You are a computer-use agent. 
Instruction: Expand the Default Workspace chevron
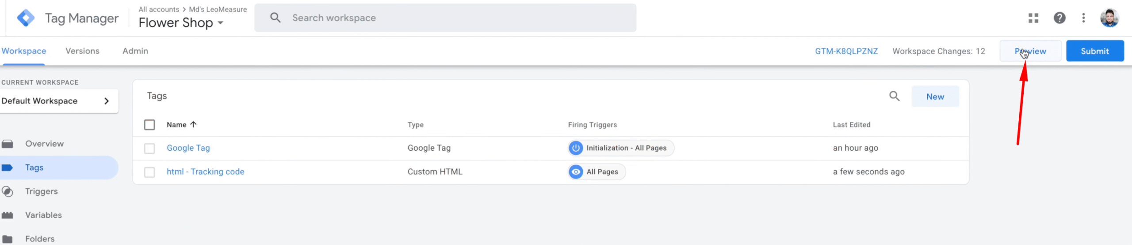pyautogui.click(x=107, y=101)
